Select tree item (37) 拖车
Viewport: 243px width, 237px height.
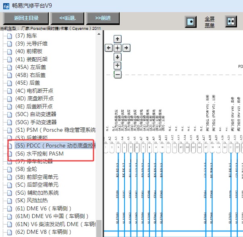[26, 35]
